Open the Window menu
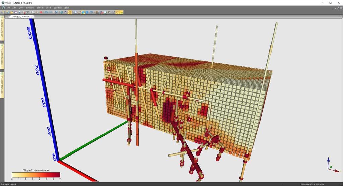The height and width of the screenshot is (186, 343). click(x=58, y=8)
